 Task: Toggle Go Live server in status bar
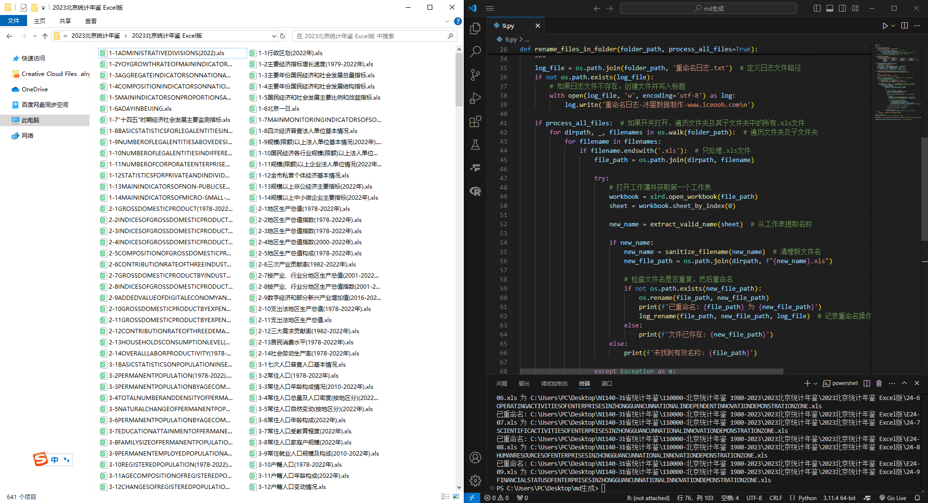point(893,498)
